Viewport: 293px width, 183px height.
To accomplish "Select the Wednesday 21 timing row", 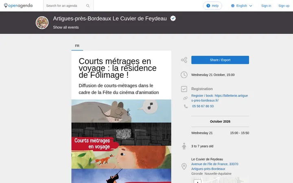I will [220, 133].
